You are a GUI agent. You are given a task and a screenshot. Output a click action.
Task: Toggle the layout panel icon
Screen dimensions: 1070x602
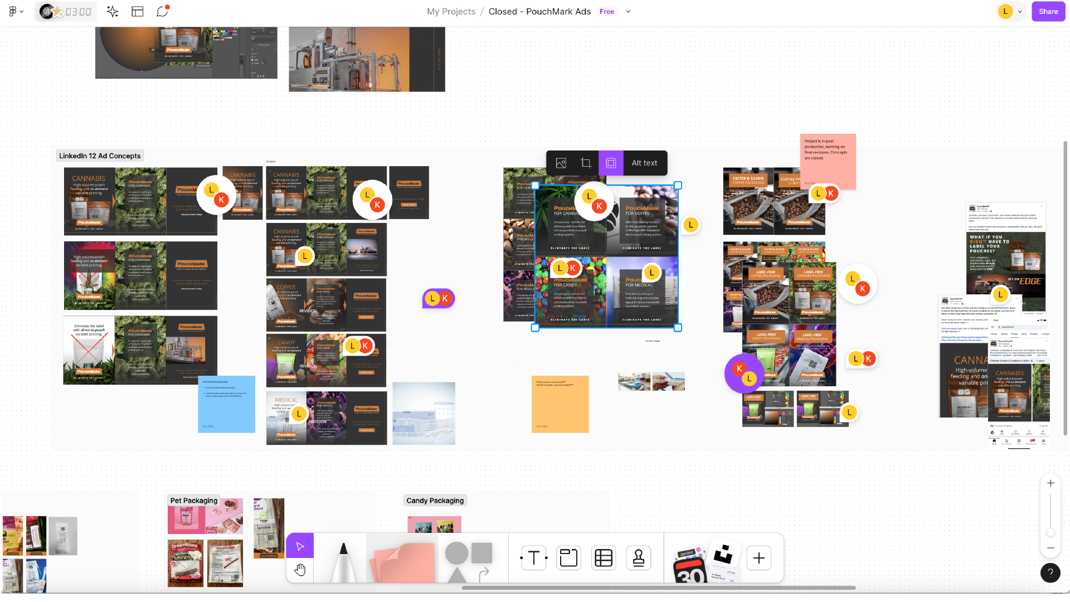[138, 12]
